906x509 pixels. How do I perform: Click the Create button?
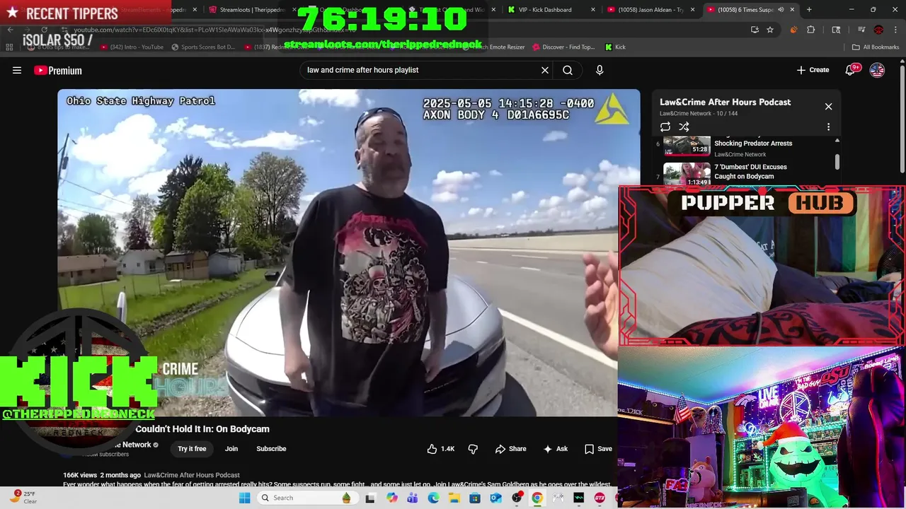coord(813,70)
